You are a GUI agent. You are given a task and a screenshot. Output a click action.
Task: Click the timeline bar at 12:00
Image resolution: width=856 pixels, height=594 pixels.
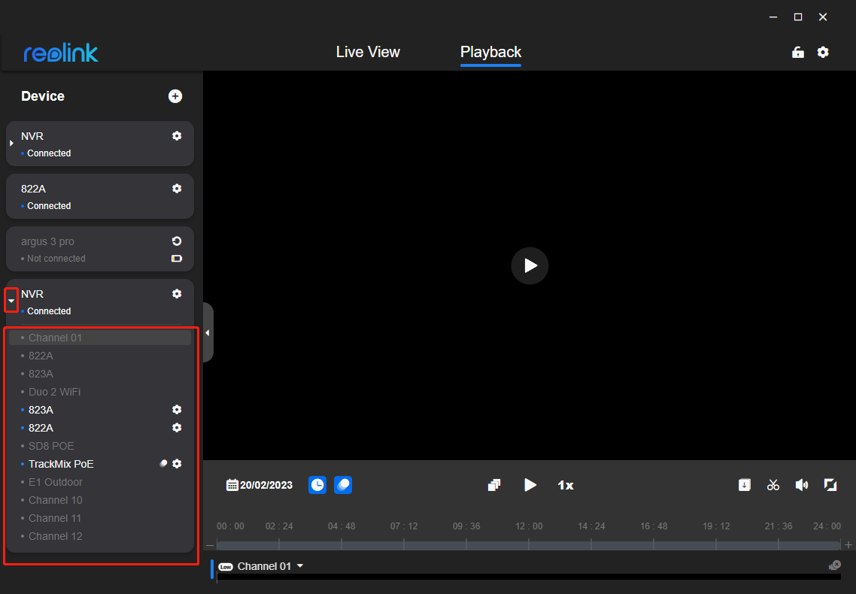[529, 545]
